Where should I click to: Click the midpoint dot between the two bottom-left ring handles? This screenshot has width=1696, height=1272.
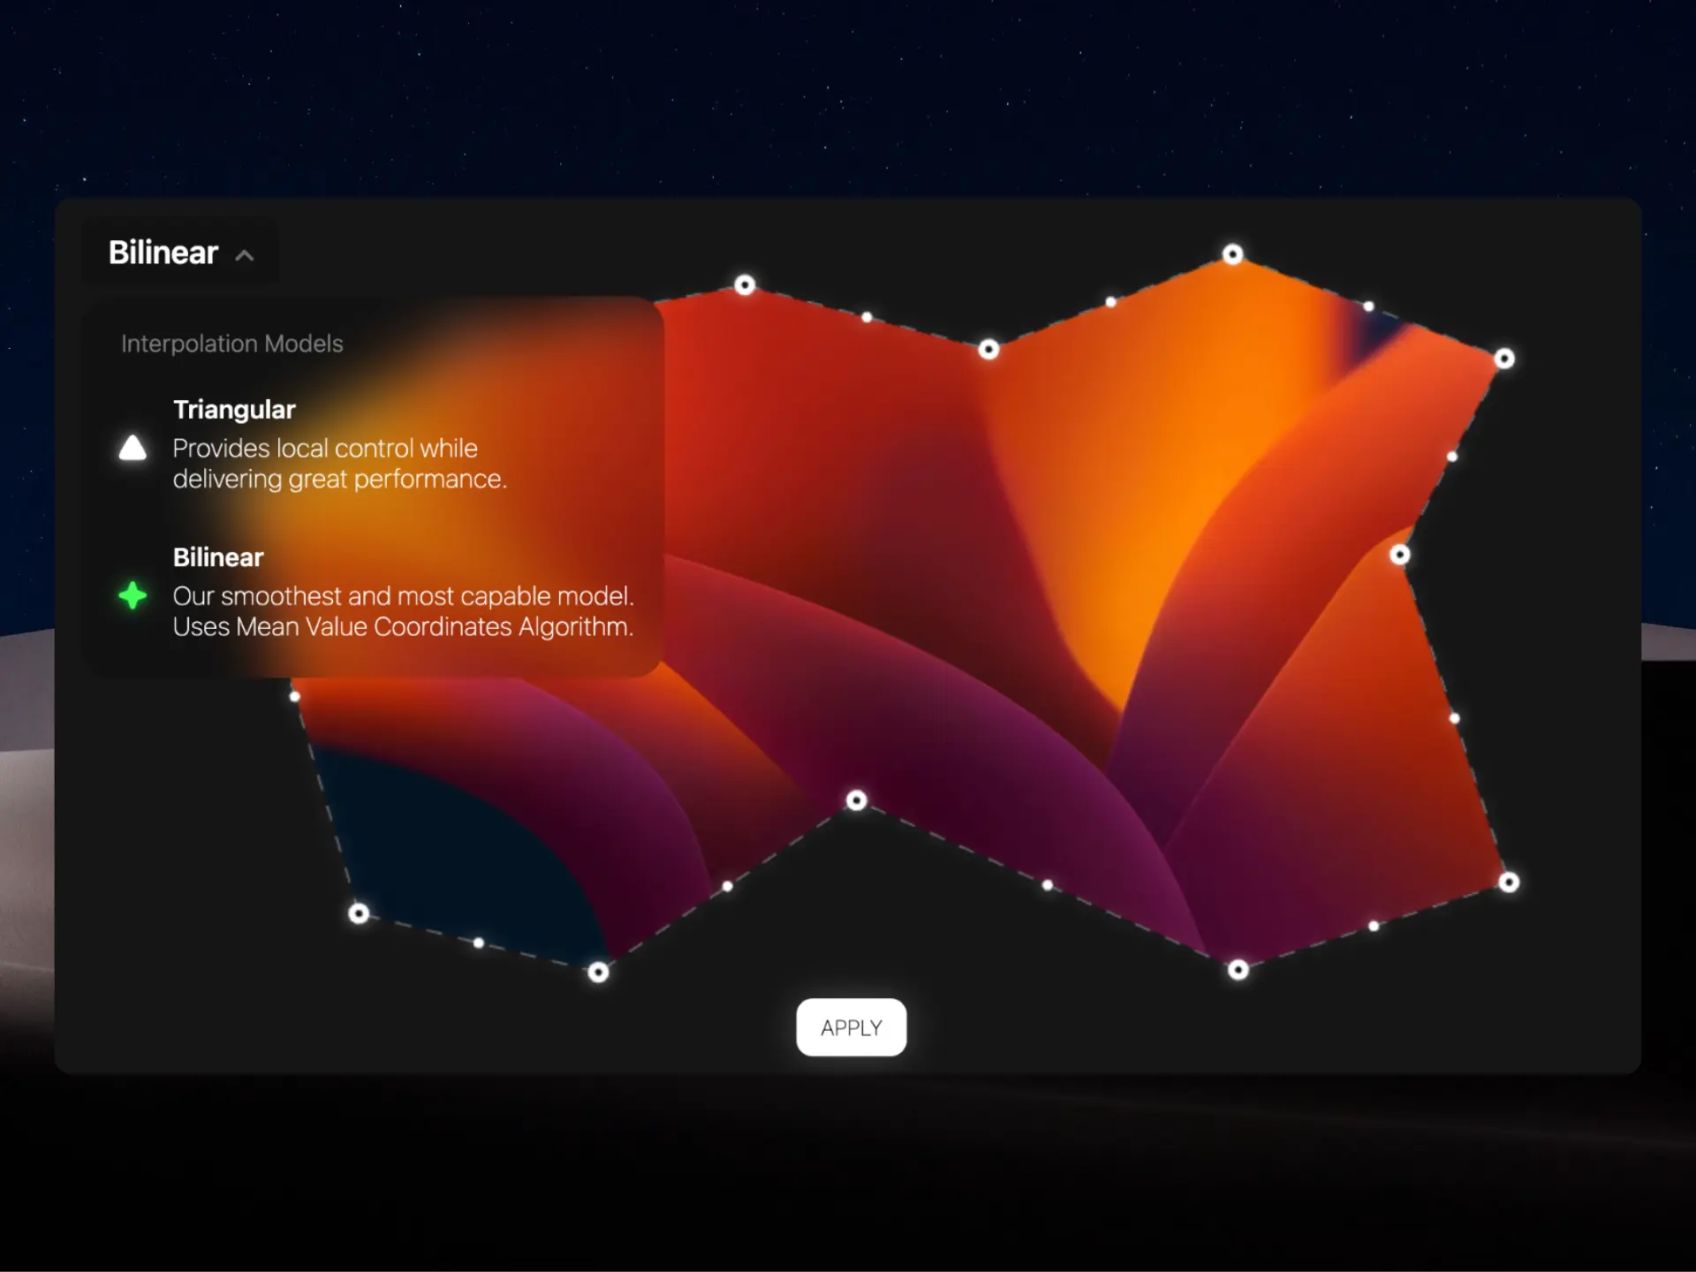point(478,943)
